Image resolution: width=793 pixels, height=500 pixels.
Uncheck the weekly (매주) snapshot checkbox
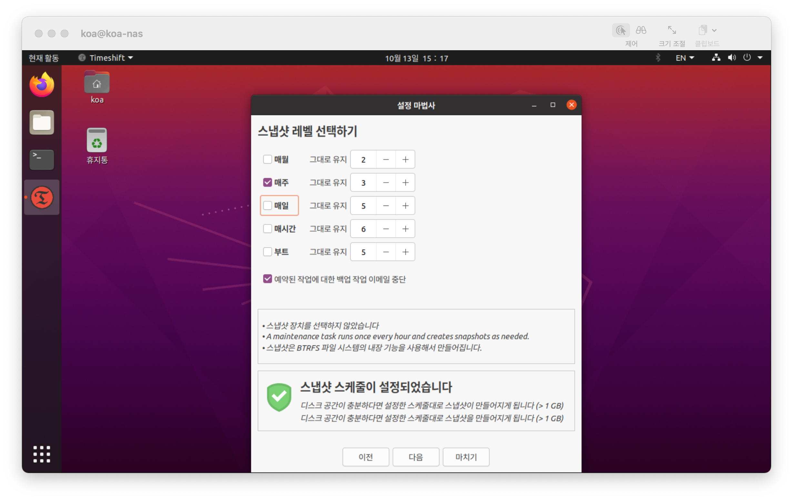(267, 183)
